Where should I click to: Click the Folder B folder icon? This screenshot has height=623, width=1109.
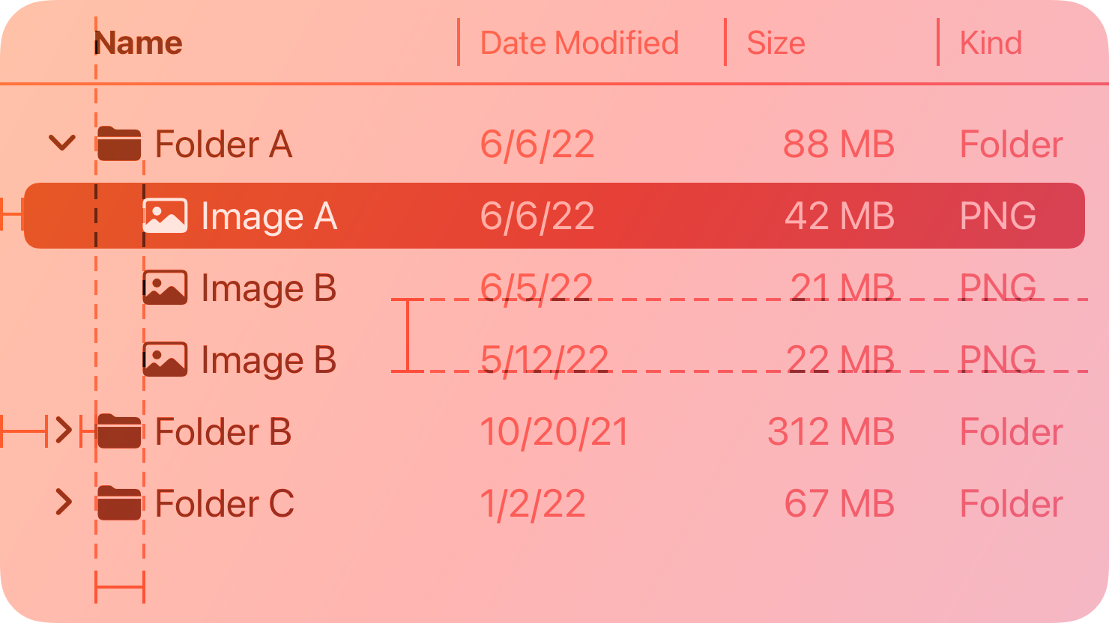coord(118,431)
